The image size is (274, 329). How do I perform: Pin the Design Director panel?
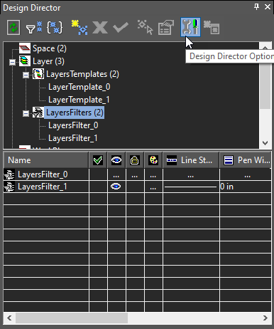point(256,7)
